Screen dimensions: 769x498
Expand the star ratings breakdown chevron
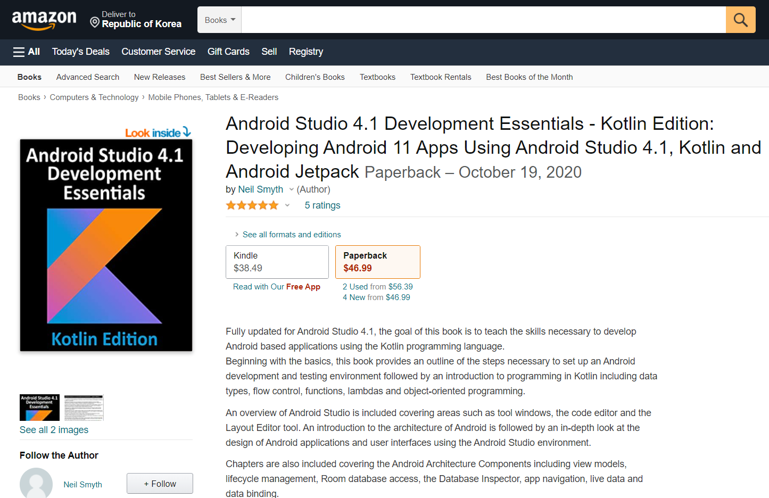coord(287,205)
